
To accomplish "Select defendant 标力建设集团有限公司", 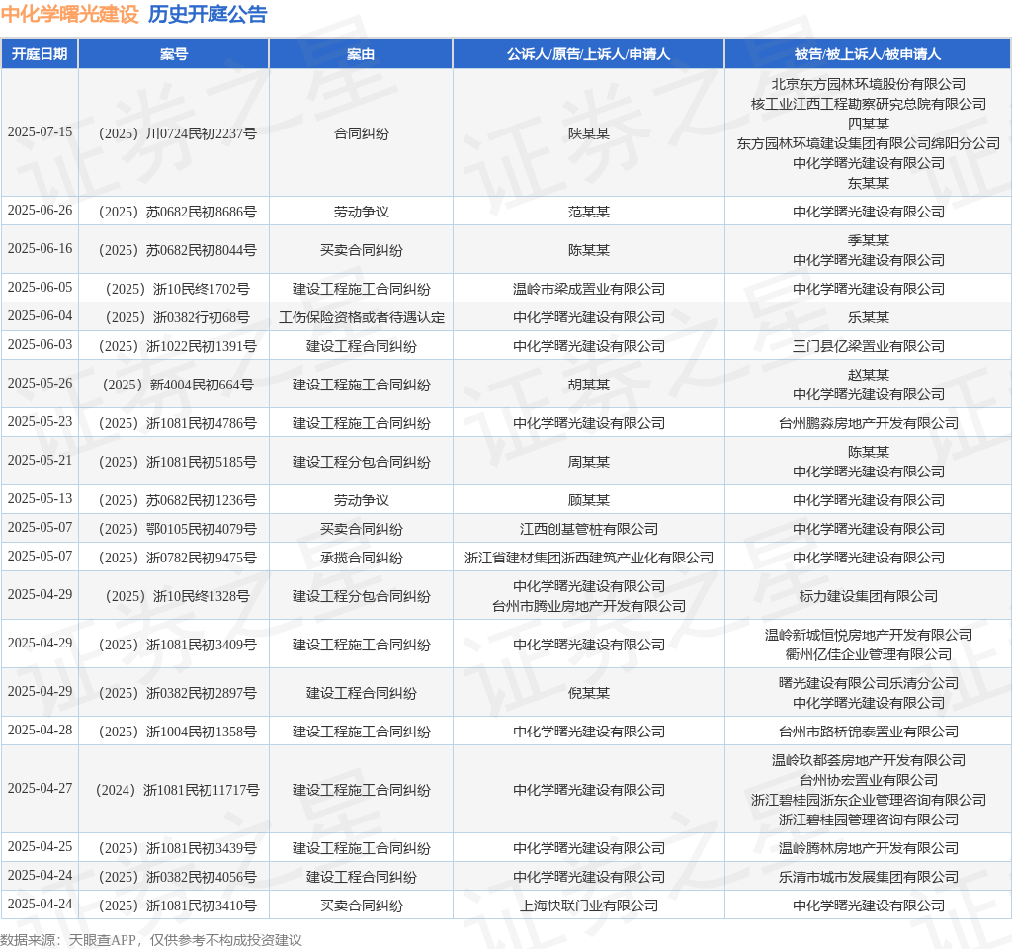I will (868, 596).
